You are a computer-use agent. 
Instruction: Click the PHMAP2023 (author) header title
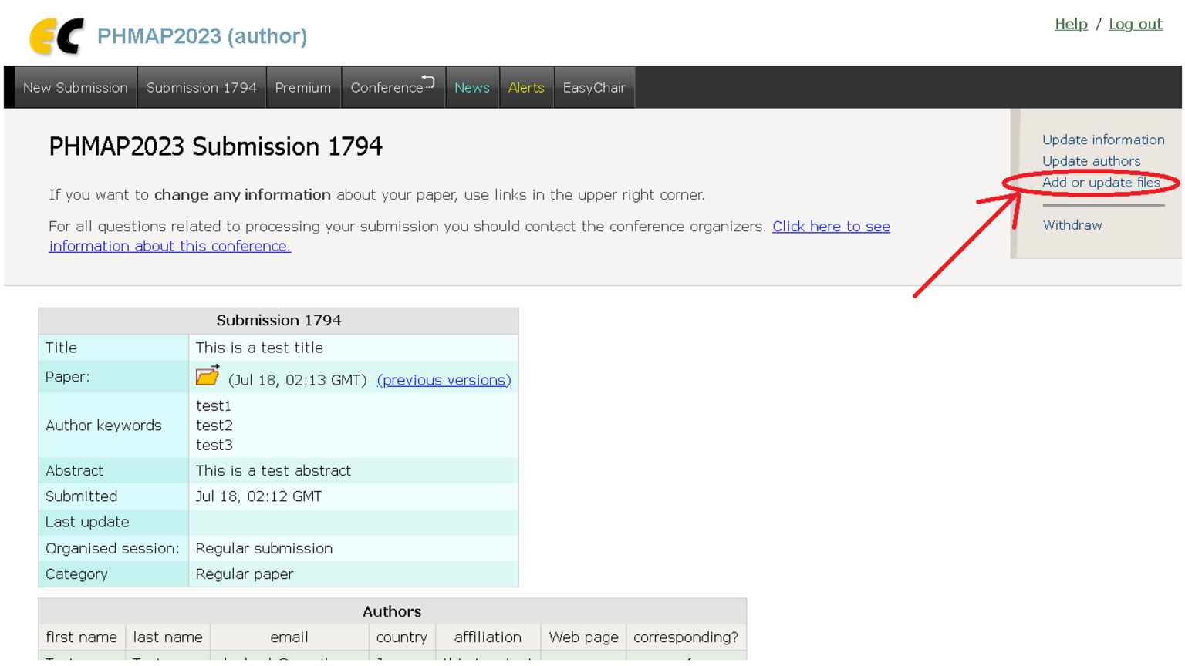201,36
